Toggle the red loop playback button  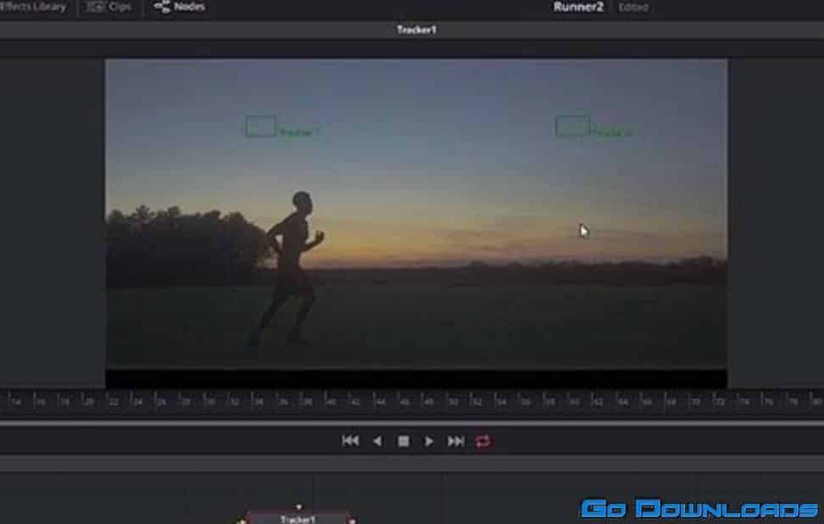click(483, 441)
